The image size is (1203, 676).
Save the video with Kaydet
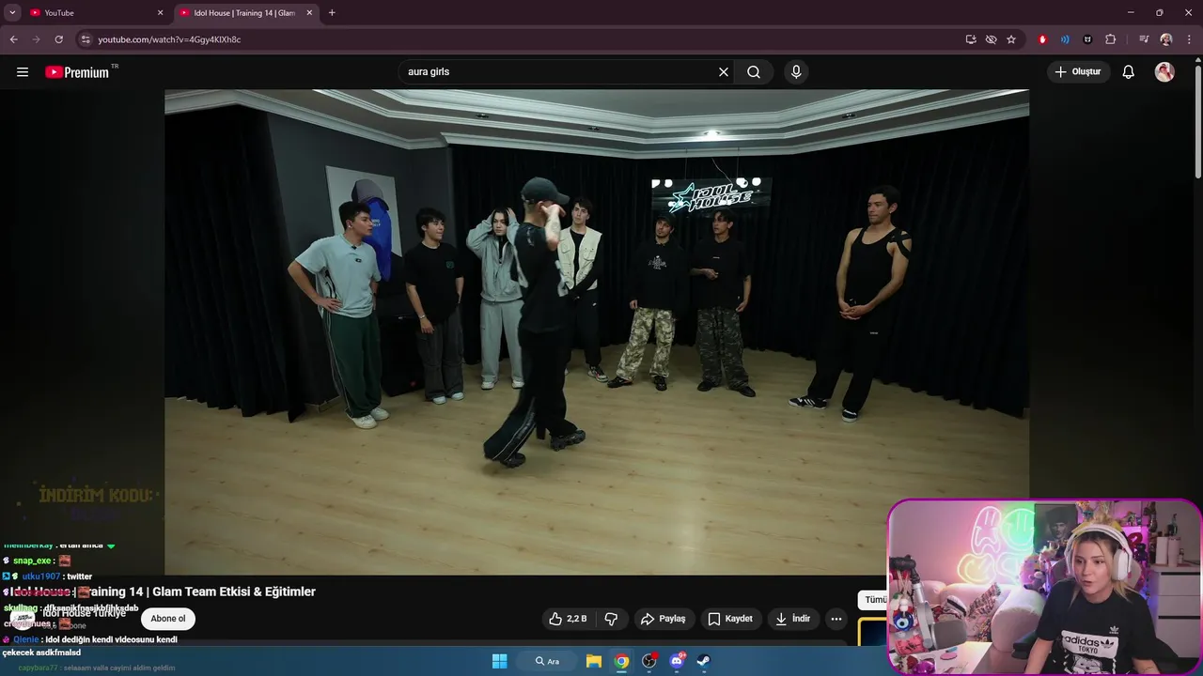point(730,619)
